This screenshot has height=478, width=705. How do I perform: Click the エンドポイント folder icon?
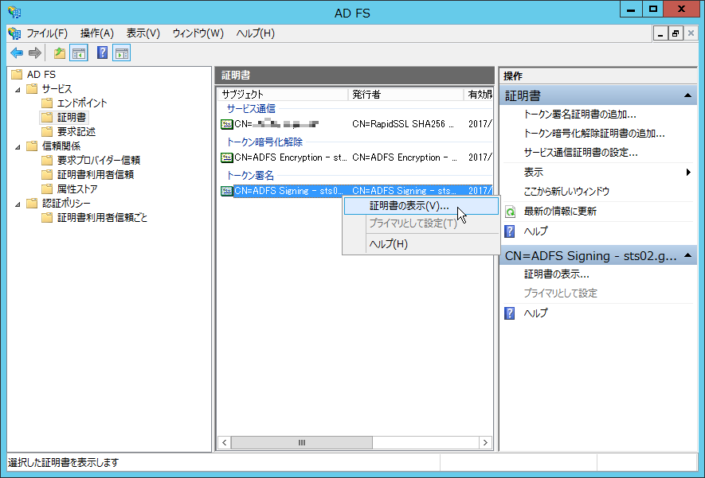pyautogui.click(x=47, y=103)
